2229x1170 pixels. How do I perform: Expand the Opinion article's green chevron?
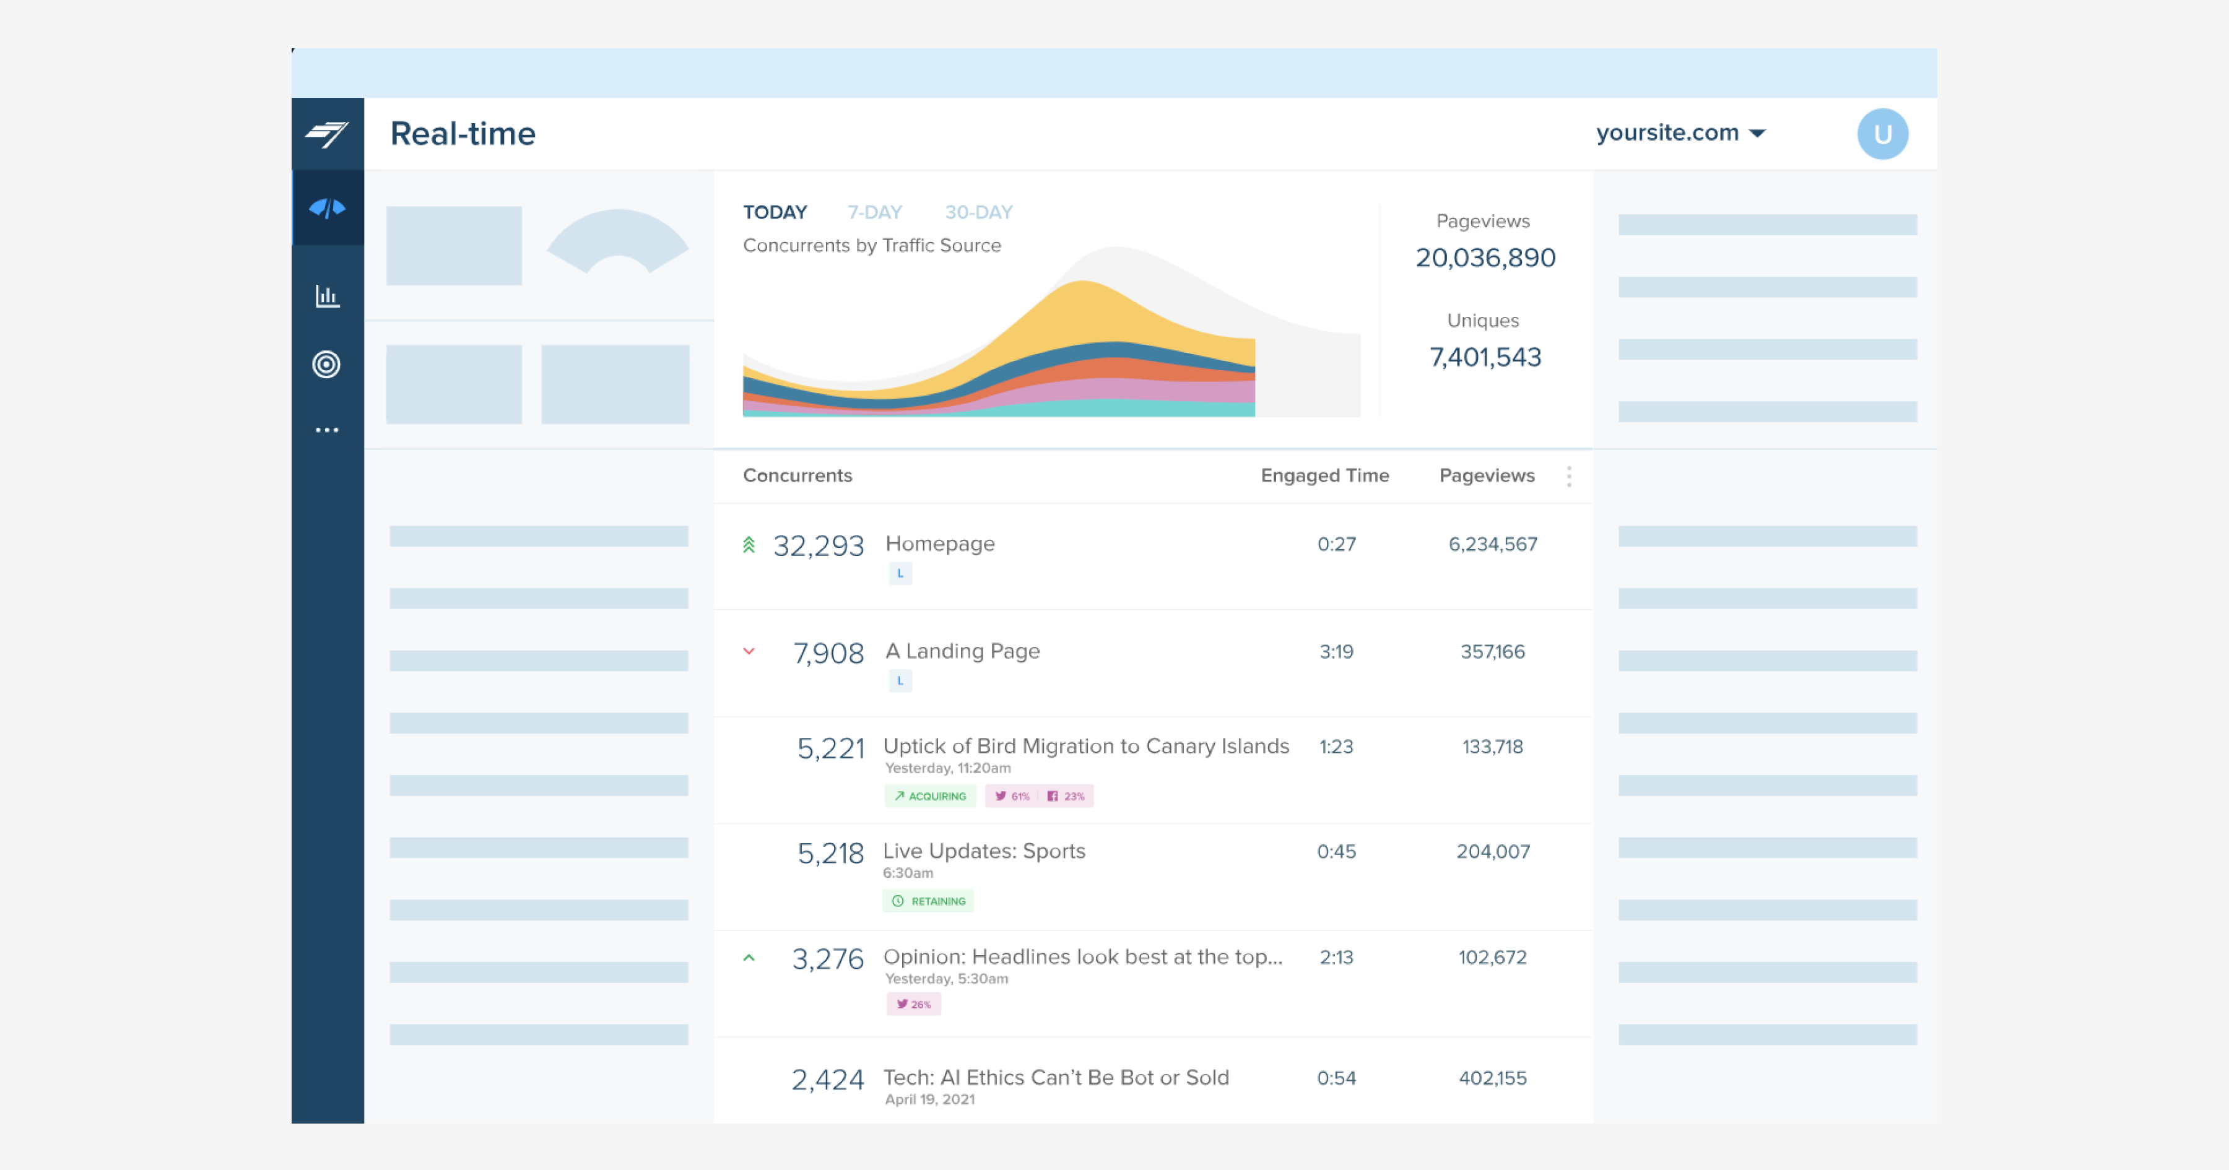click(x=749, y=957)
